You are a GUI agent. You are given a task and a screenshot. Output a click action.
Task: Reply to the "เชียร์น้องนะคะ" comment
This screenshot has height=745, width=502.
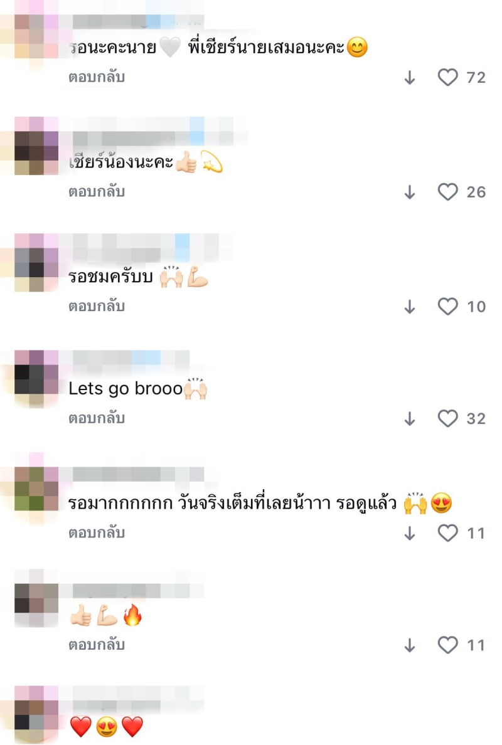pos(97,191)
